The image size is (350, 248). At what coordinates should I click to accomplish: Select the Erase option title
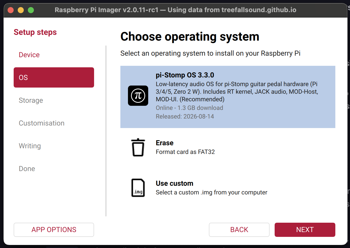pos(165,143)
